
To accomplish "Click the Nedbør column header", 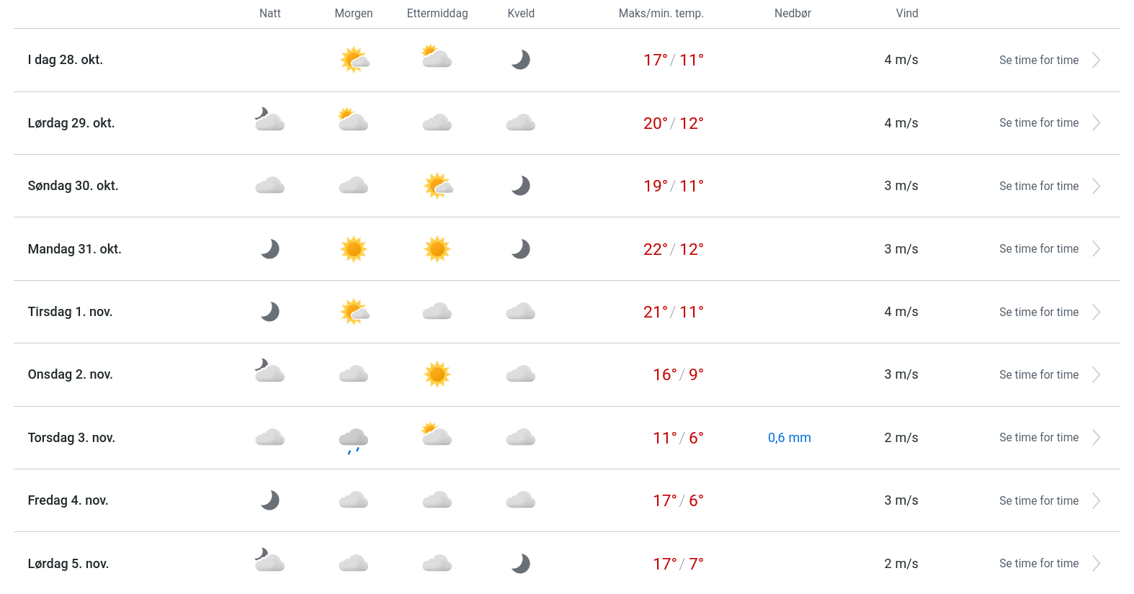I will [793, 14].
